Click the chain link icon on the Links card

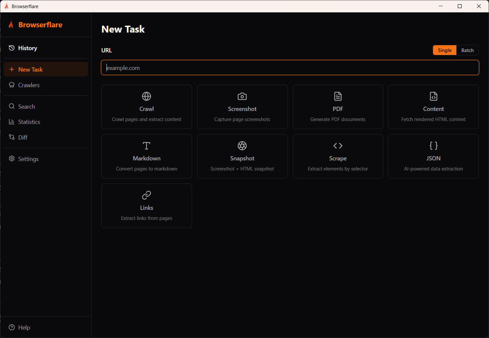click(x=147, y=195)
